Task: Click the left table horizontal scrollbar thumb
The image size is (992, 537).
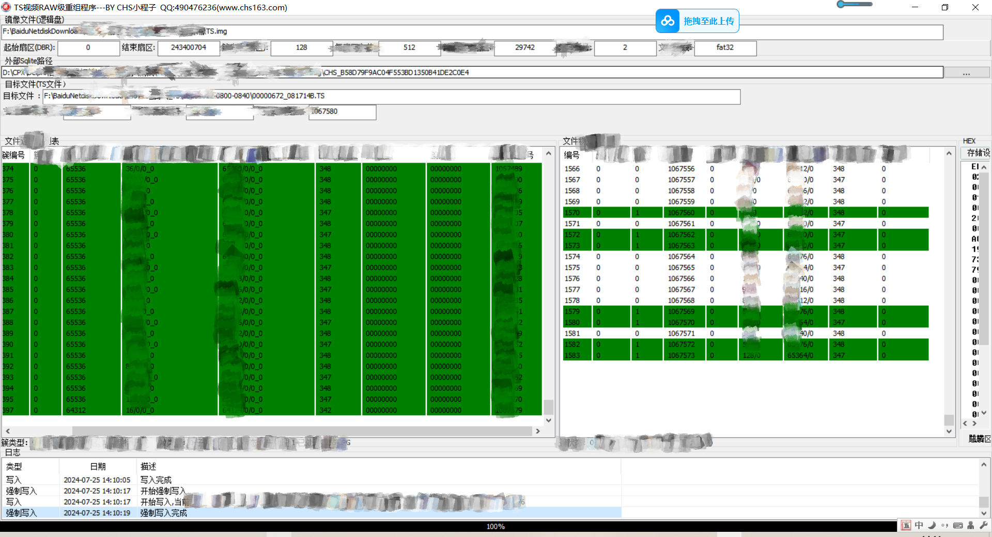Action: pos(302,431)
